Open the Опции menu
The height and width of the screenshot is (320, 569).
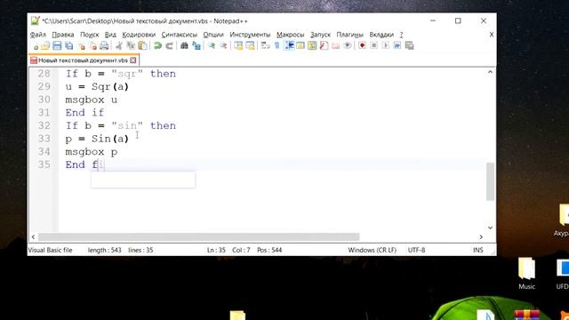point(213,35)
